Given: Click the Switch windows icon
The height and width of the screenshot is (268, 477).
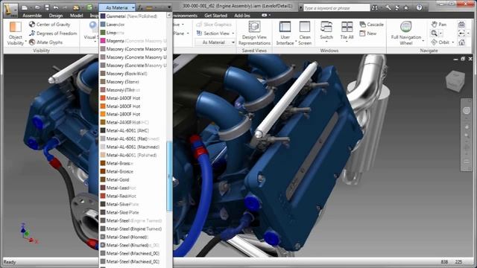Looking at the screenshot, I should point(326,27).
